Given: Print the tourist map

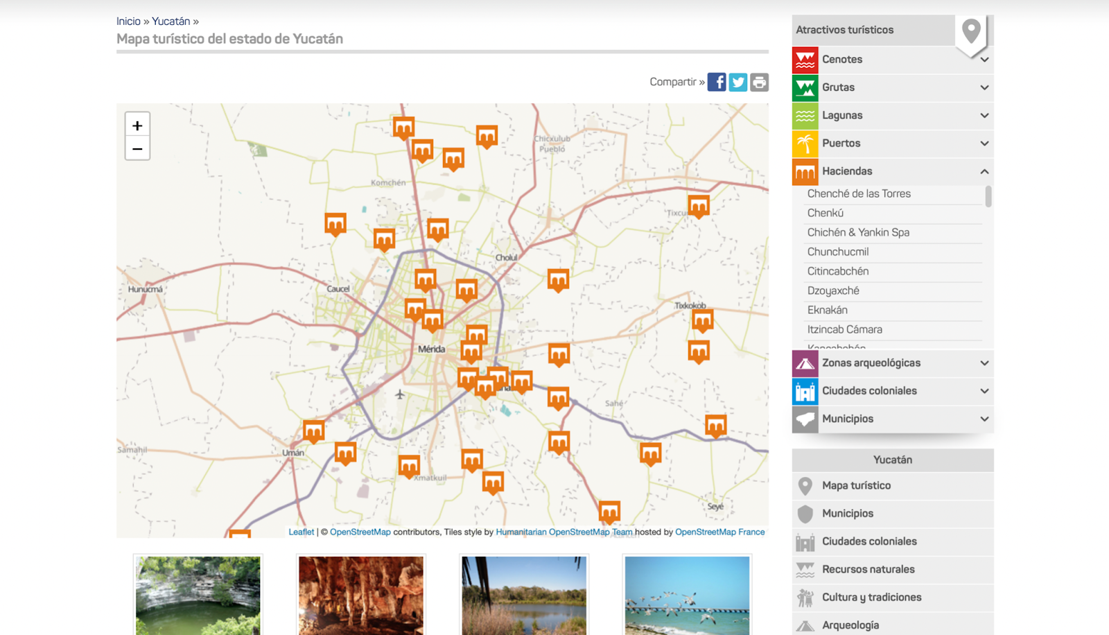Looking at the screenshot, I should 760,82.
